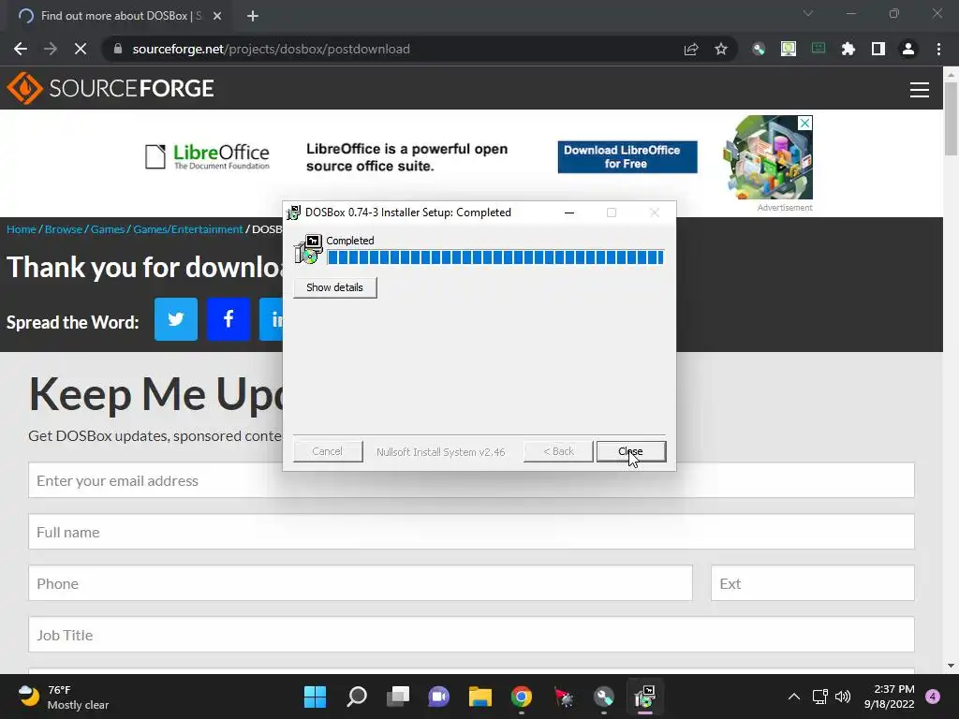Image resolution: width=959 pixels, height=719 pixels.
Task: Open the weather widget on taskbar
Action: [64, 697]
